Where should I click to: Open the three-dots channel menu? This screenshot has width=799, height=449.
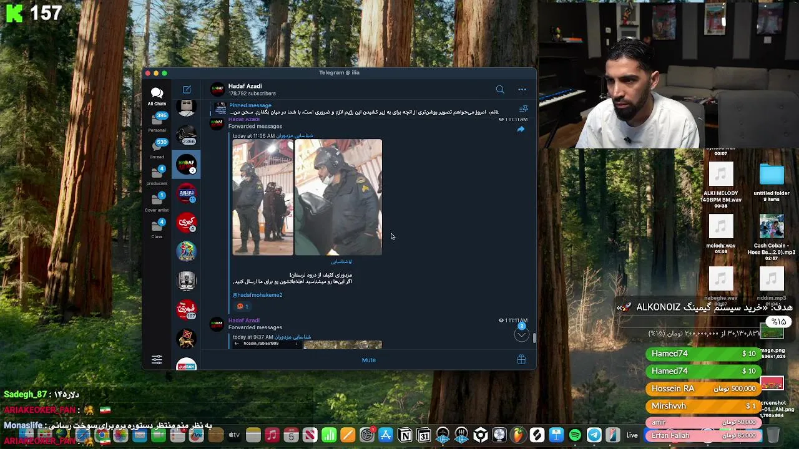522,90
